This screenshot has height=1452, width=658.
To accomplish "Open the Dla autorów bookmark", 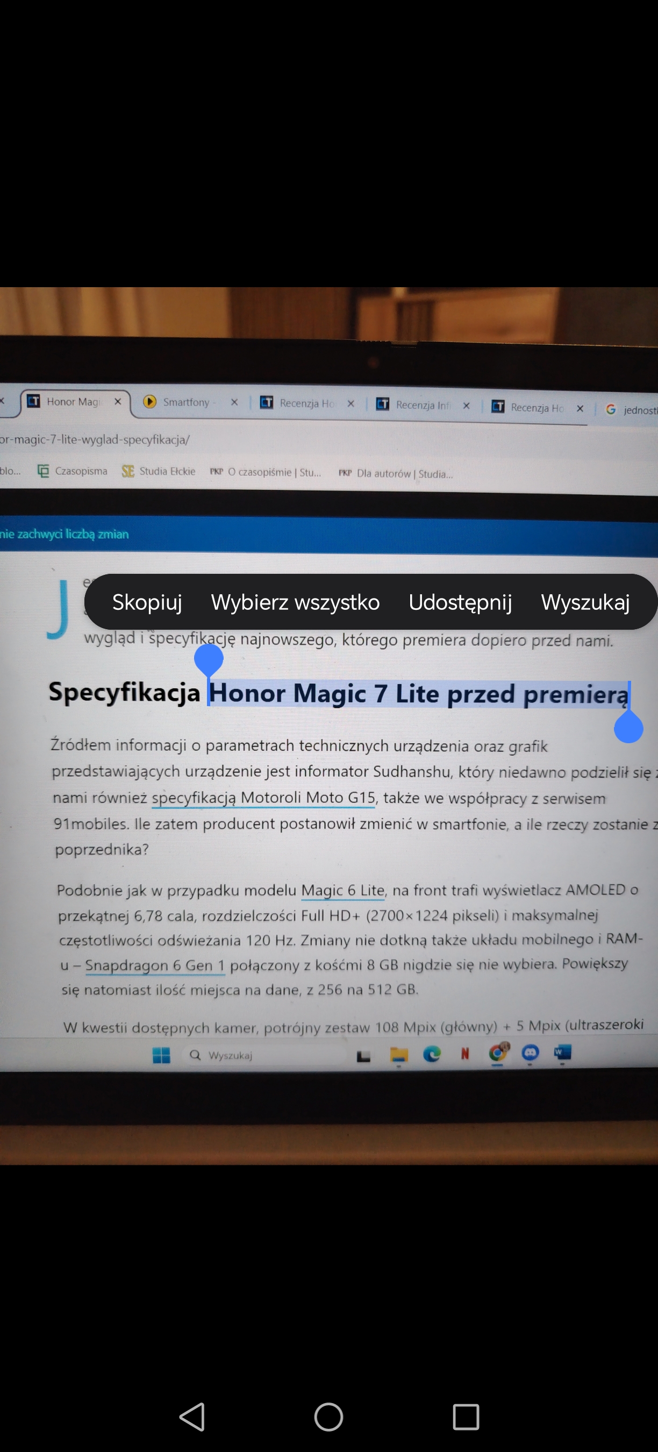I will 396,473.
